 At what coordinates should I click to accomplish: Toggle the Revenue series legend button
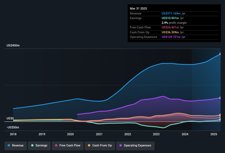[16, 146]
